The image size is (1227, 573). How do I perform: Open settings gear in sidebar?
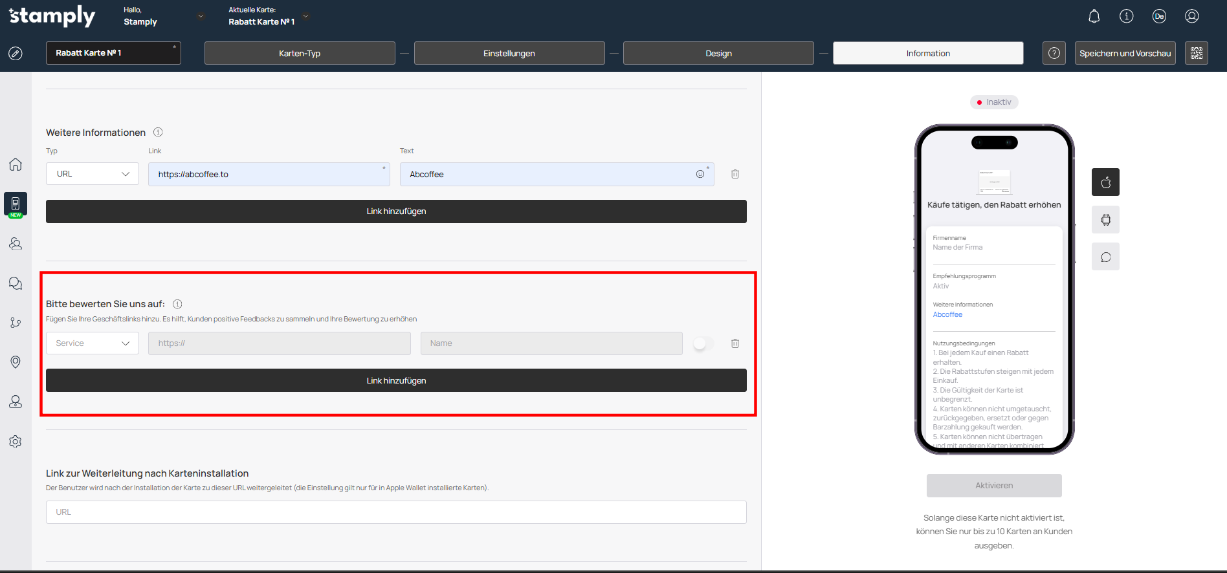(16, 442)
